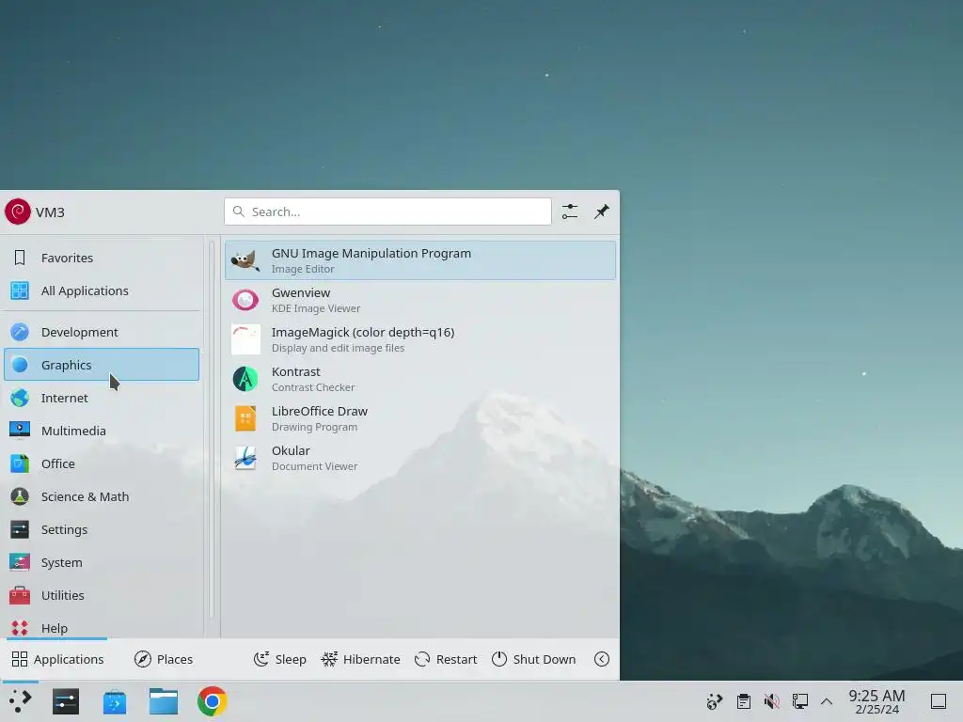Open Okular document viewer

pyautogui.click(x=420, y=458)
